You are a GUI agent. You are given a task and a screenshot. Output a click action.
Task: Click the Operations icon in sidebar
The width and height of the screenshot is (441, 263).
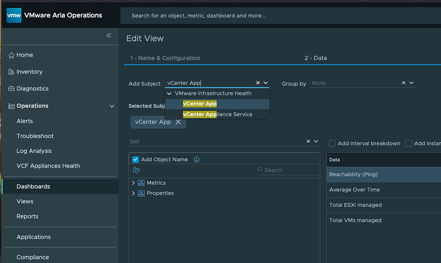tap(11, 106)
